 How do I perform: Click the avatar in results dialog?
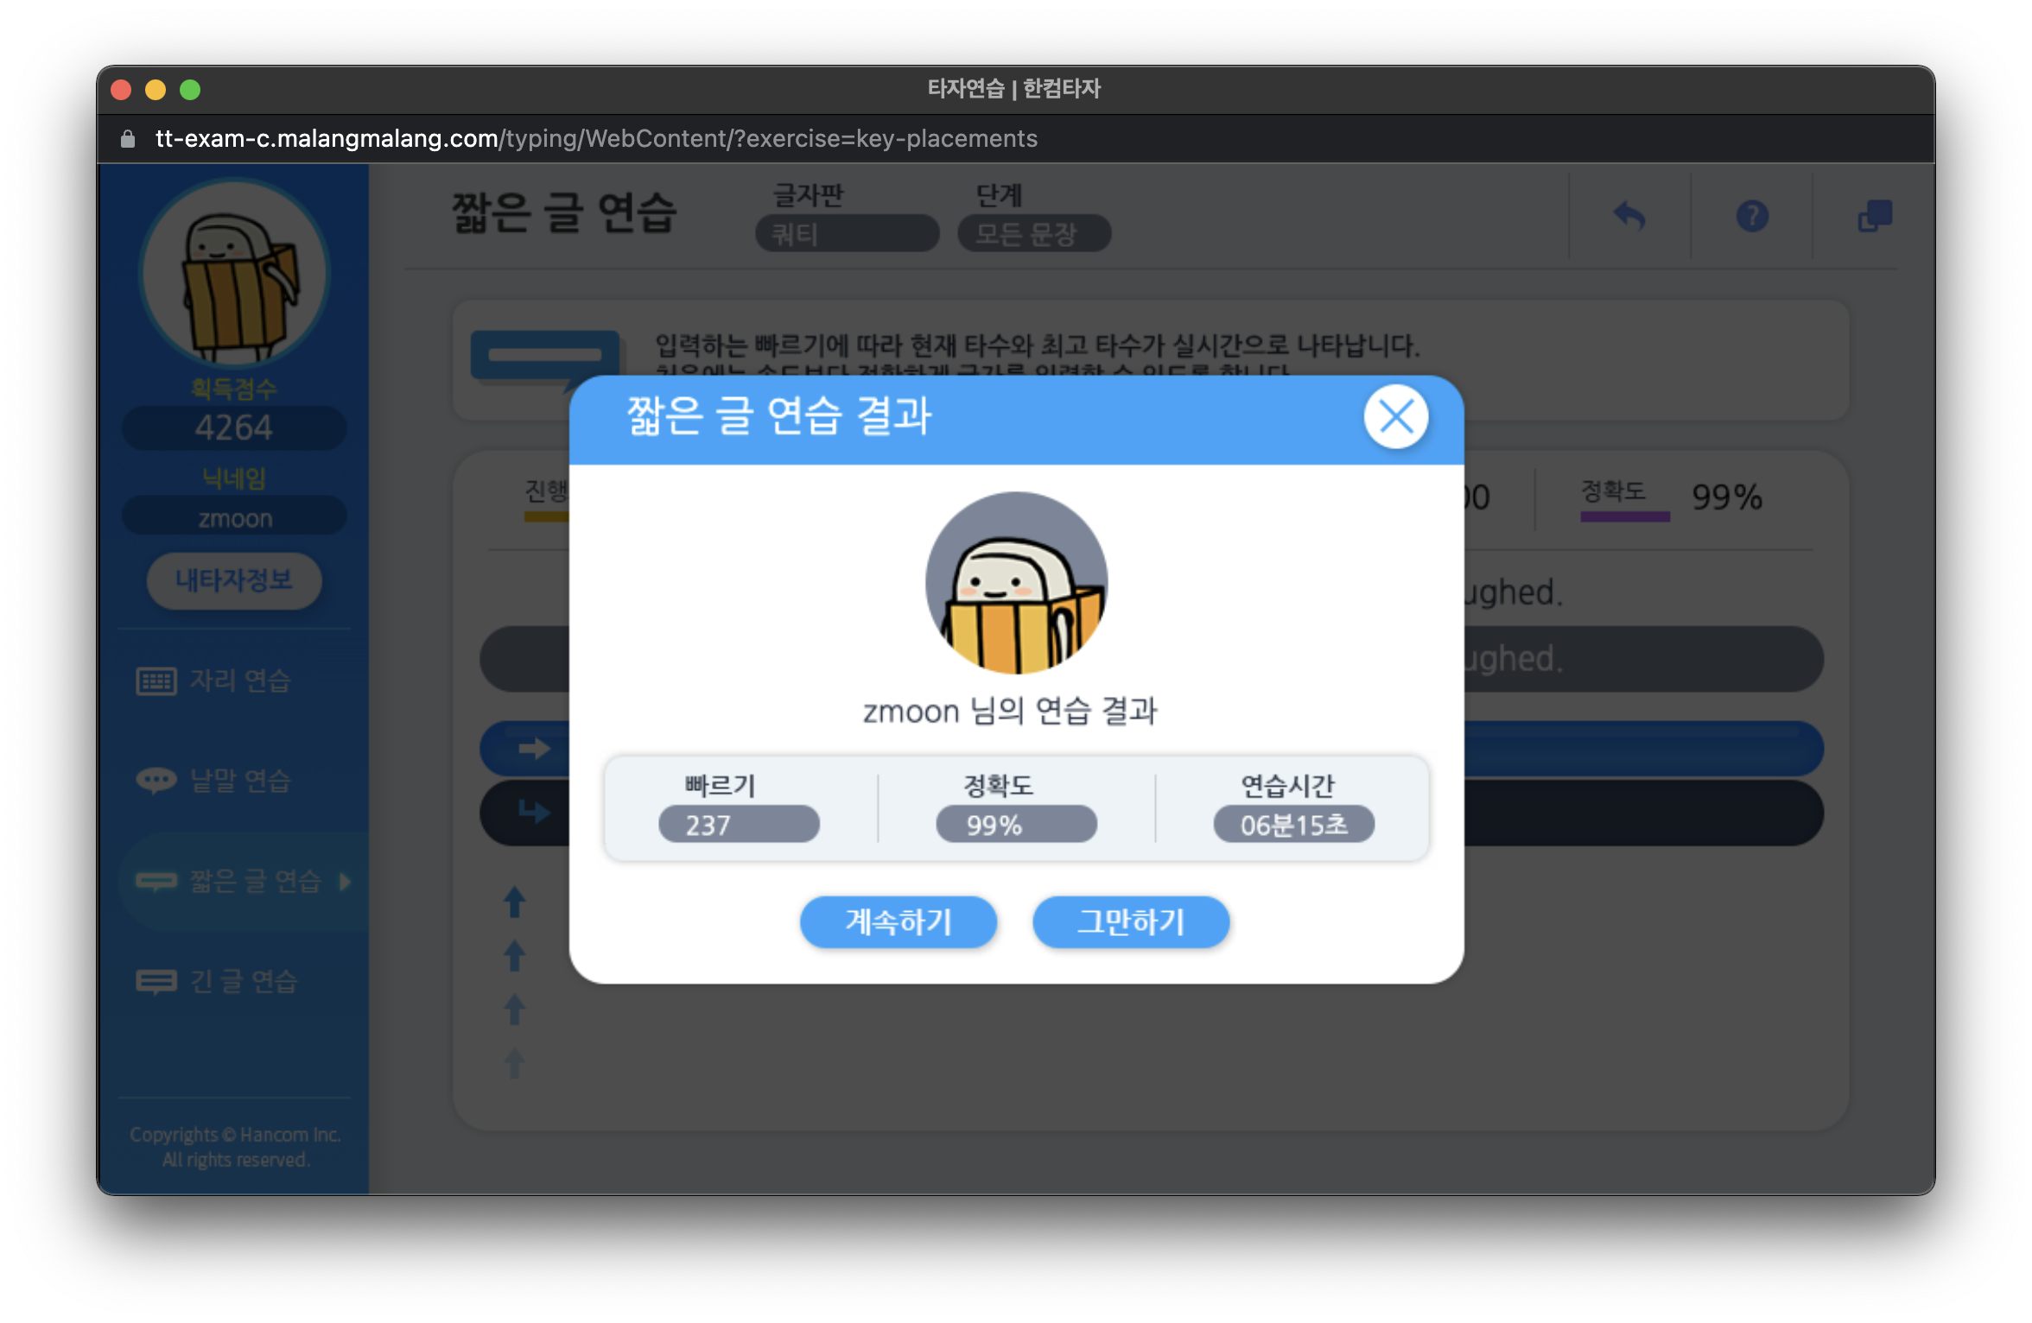tap(1016, 583)
